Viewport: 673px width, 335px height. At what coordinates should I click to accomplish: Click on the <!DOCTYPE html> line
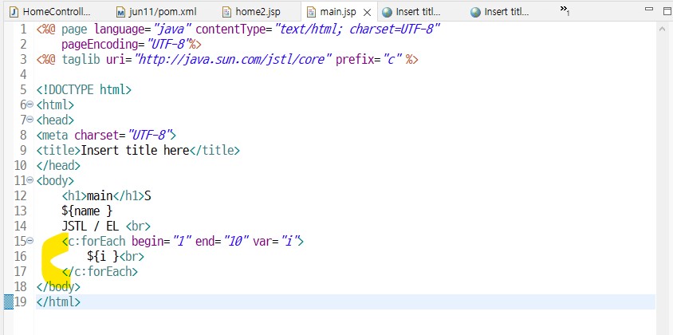[x=84, y=90]
